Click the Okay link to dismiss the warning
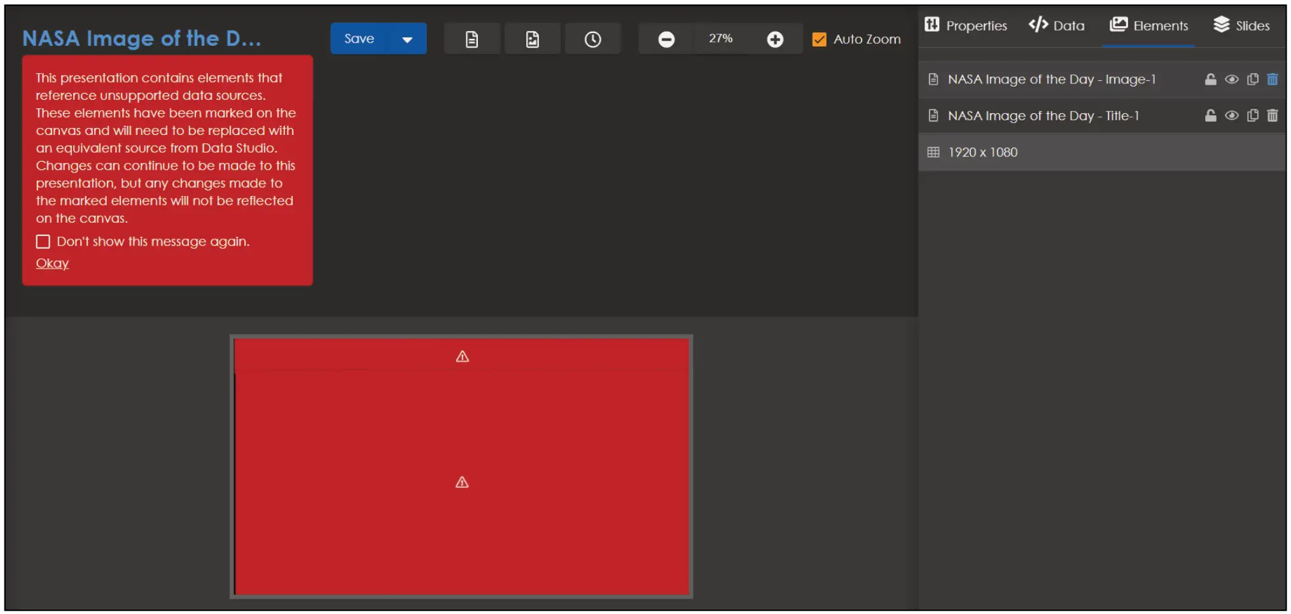Viewport: 1291px width, 614px height. 52,262
